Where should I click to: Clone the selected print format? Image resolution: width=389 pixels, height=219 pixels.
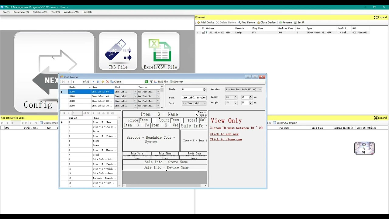pos(115,82)
